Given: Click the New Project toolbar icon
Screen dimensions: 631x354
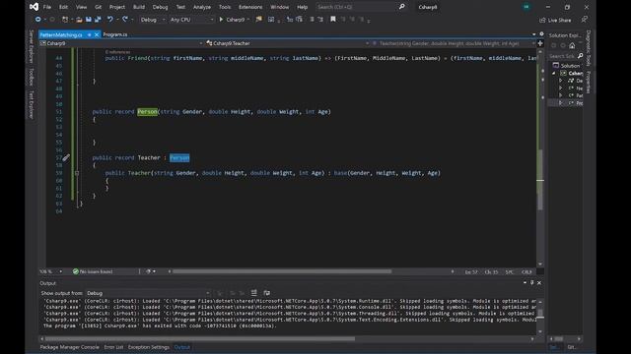Looking at the screenshot, I should coord(65,20).
